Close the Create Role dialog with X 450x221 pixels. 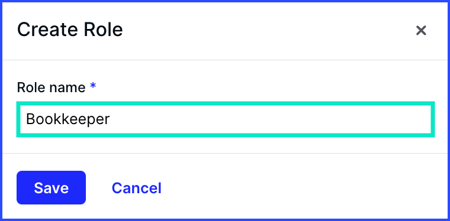pos(421,30)
